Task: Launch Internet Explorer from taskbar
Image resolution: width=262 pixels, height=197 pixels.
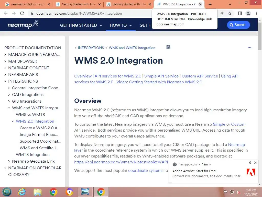Action: [22, 192]
